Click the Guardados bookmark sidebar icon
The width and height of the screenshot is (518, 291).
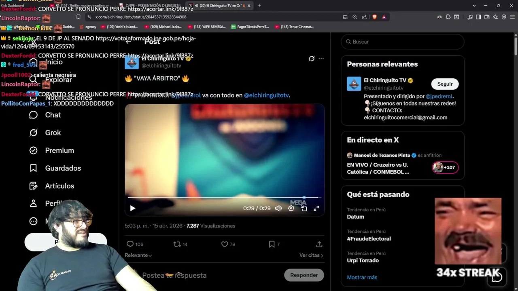pos(34,168)
